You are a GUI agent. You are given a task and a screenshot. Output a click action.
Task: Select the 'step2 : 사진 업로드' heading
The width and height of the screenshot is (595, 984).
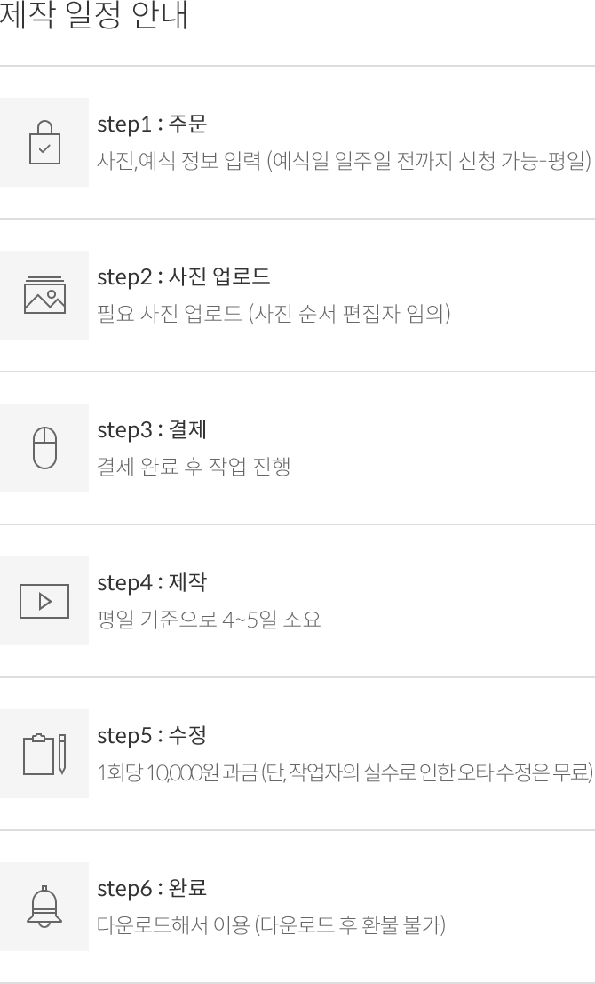[x=184, y=277]
